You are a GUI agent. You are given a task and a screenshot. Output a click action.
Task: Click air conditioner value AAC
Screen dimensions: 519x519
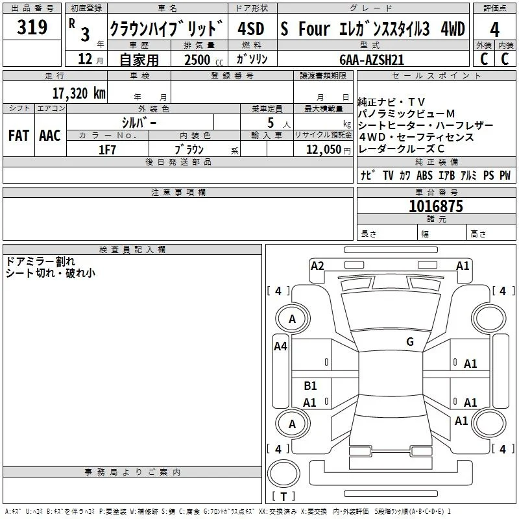[x=50, y=136]
